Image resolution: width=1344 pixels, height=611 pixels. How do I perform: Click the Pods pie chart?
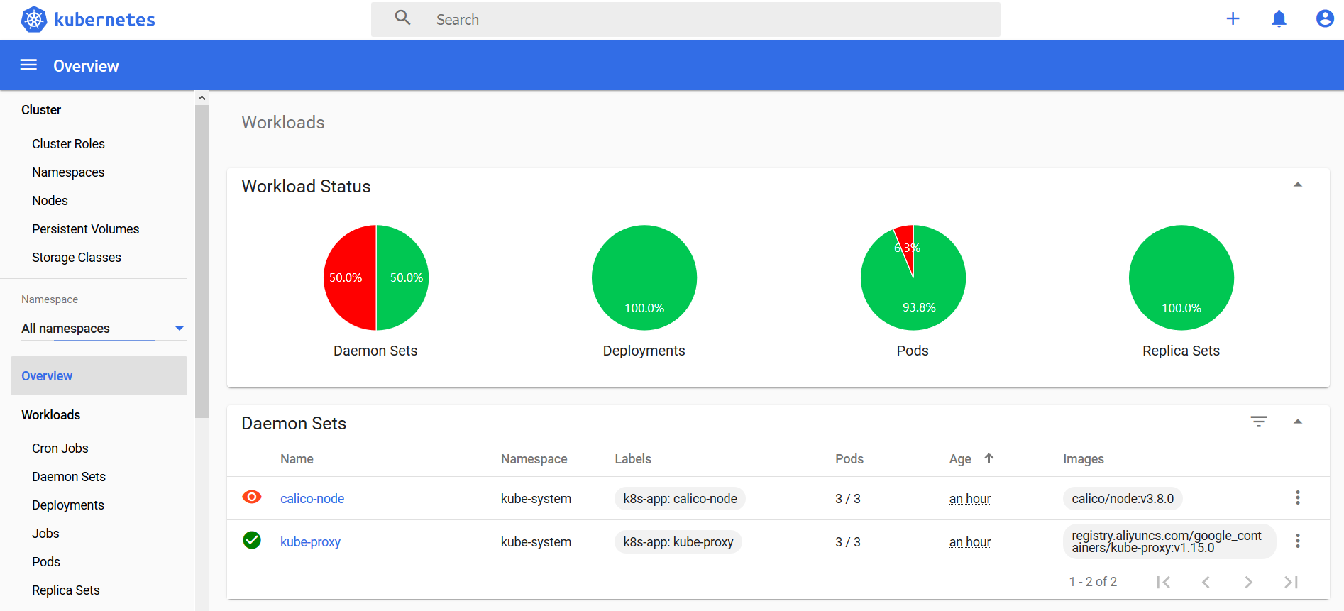913,277
